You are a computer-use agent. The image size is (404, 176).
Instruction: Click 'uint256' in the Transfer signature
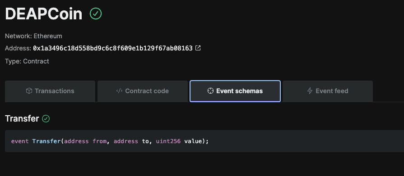(x=168, y=141)
